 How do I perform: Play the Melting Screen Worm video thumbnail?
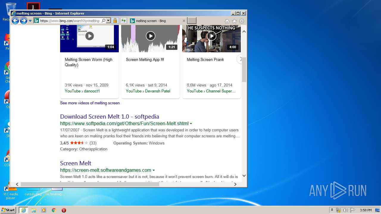[89, 39]
